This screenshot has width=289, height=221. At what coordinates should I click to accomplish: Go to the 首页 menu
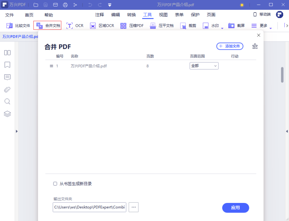[29, 15]
